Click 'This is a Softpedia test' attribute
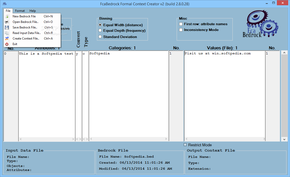 click(46, 54)
